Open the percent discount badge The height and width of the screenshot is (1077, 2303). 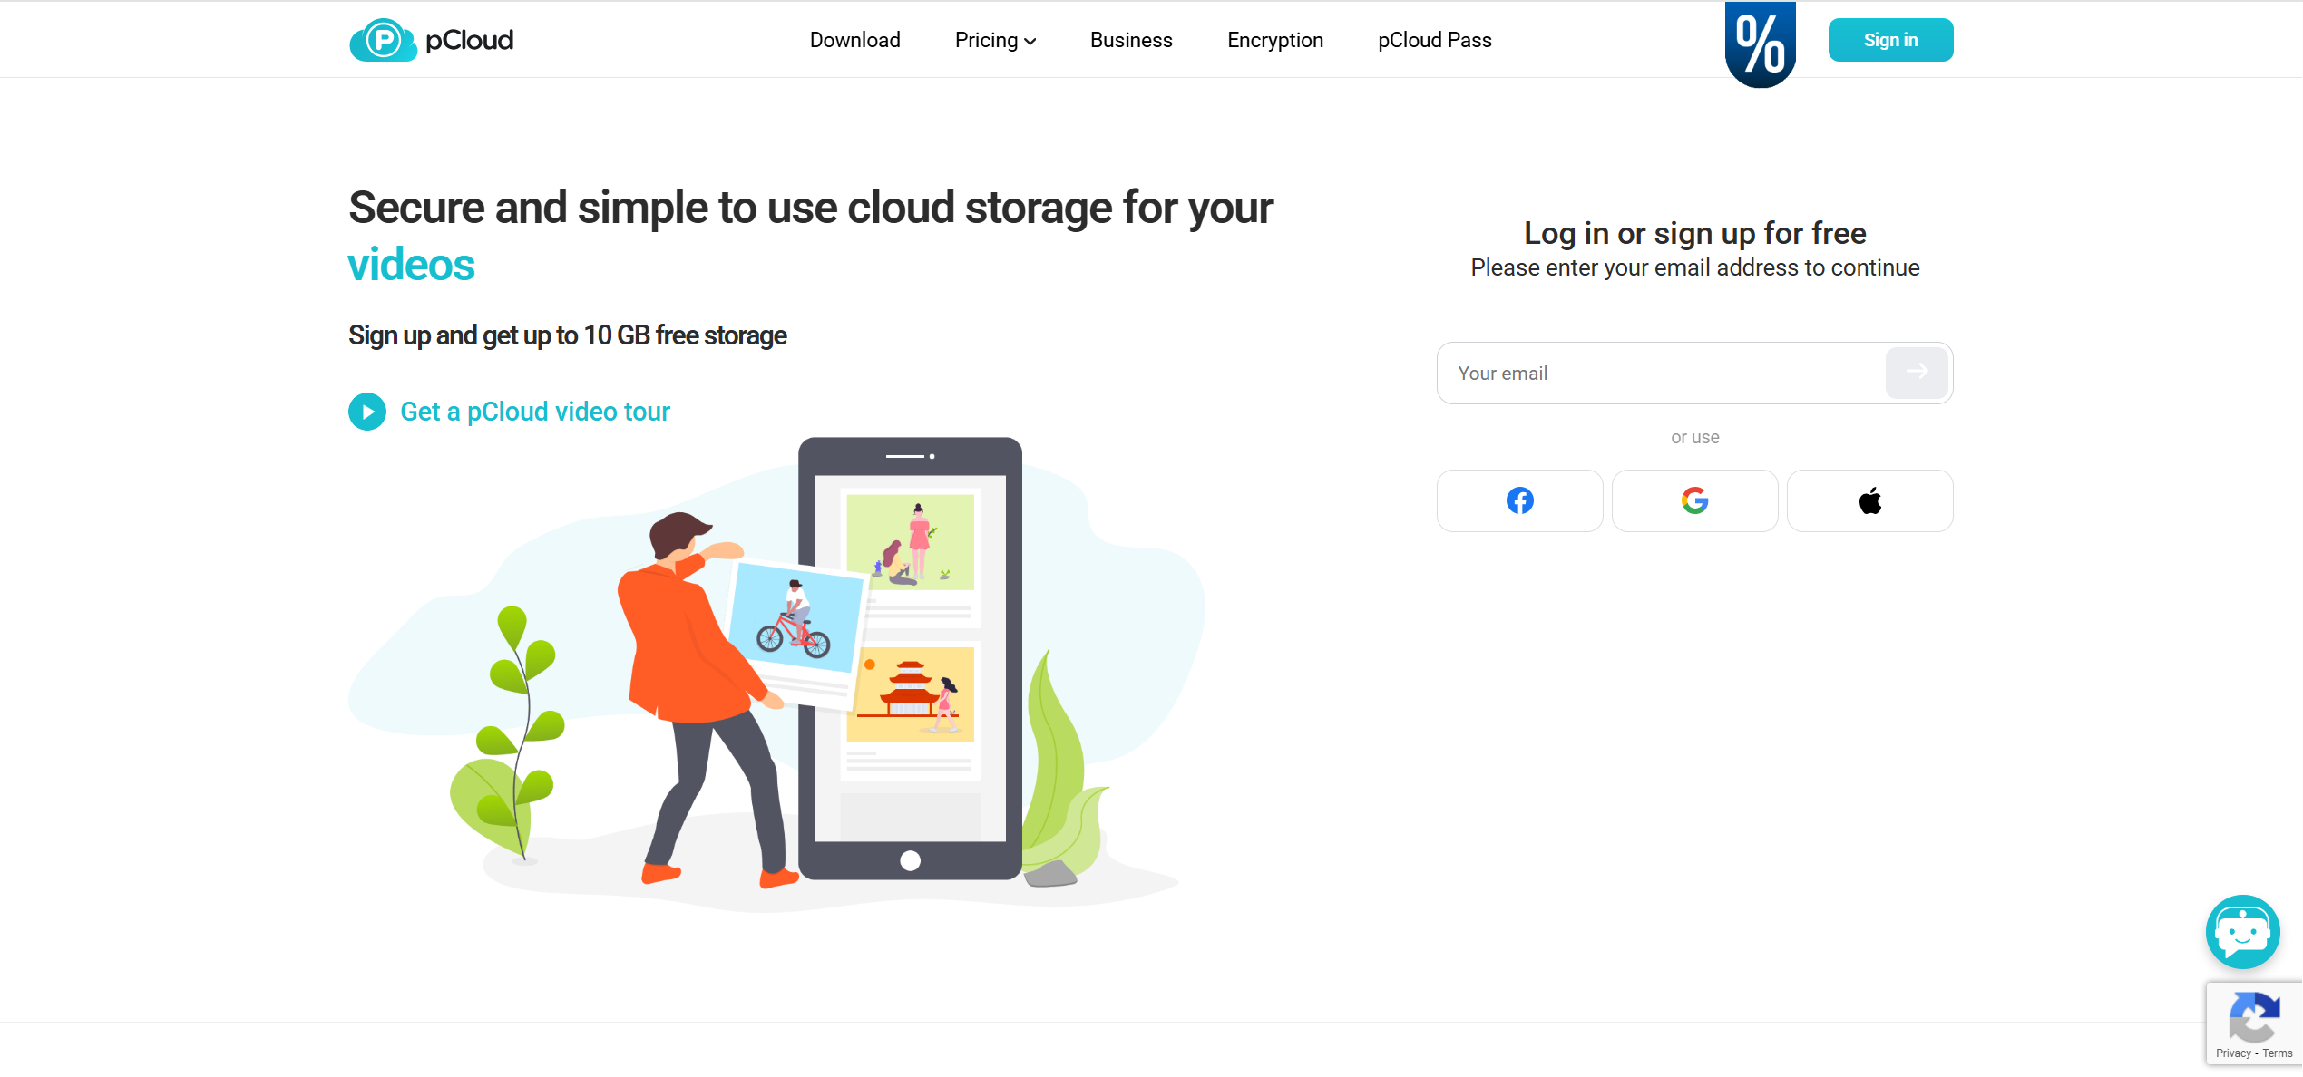click(x=1760, y=44)
